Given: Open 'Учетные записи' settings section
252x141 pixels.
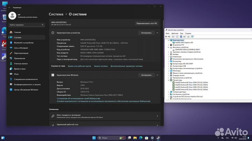Looking at the screenshot, I should coord(21,64).
